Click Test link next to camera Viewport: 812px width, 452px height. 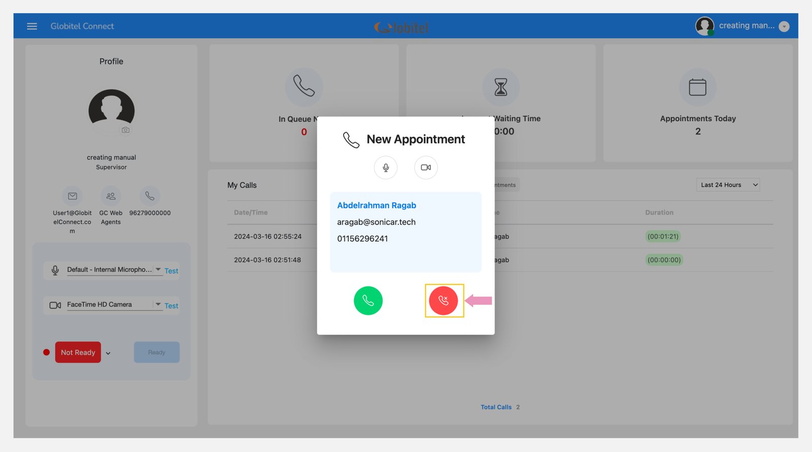pos(172,306)
